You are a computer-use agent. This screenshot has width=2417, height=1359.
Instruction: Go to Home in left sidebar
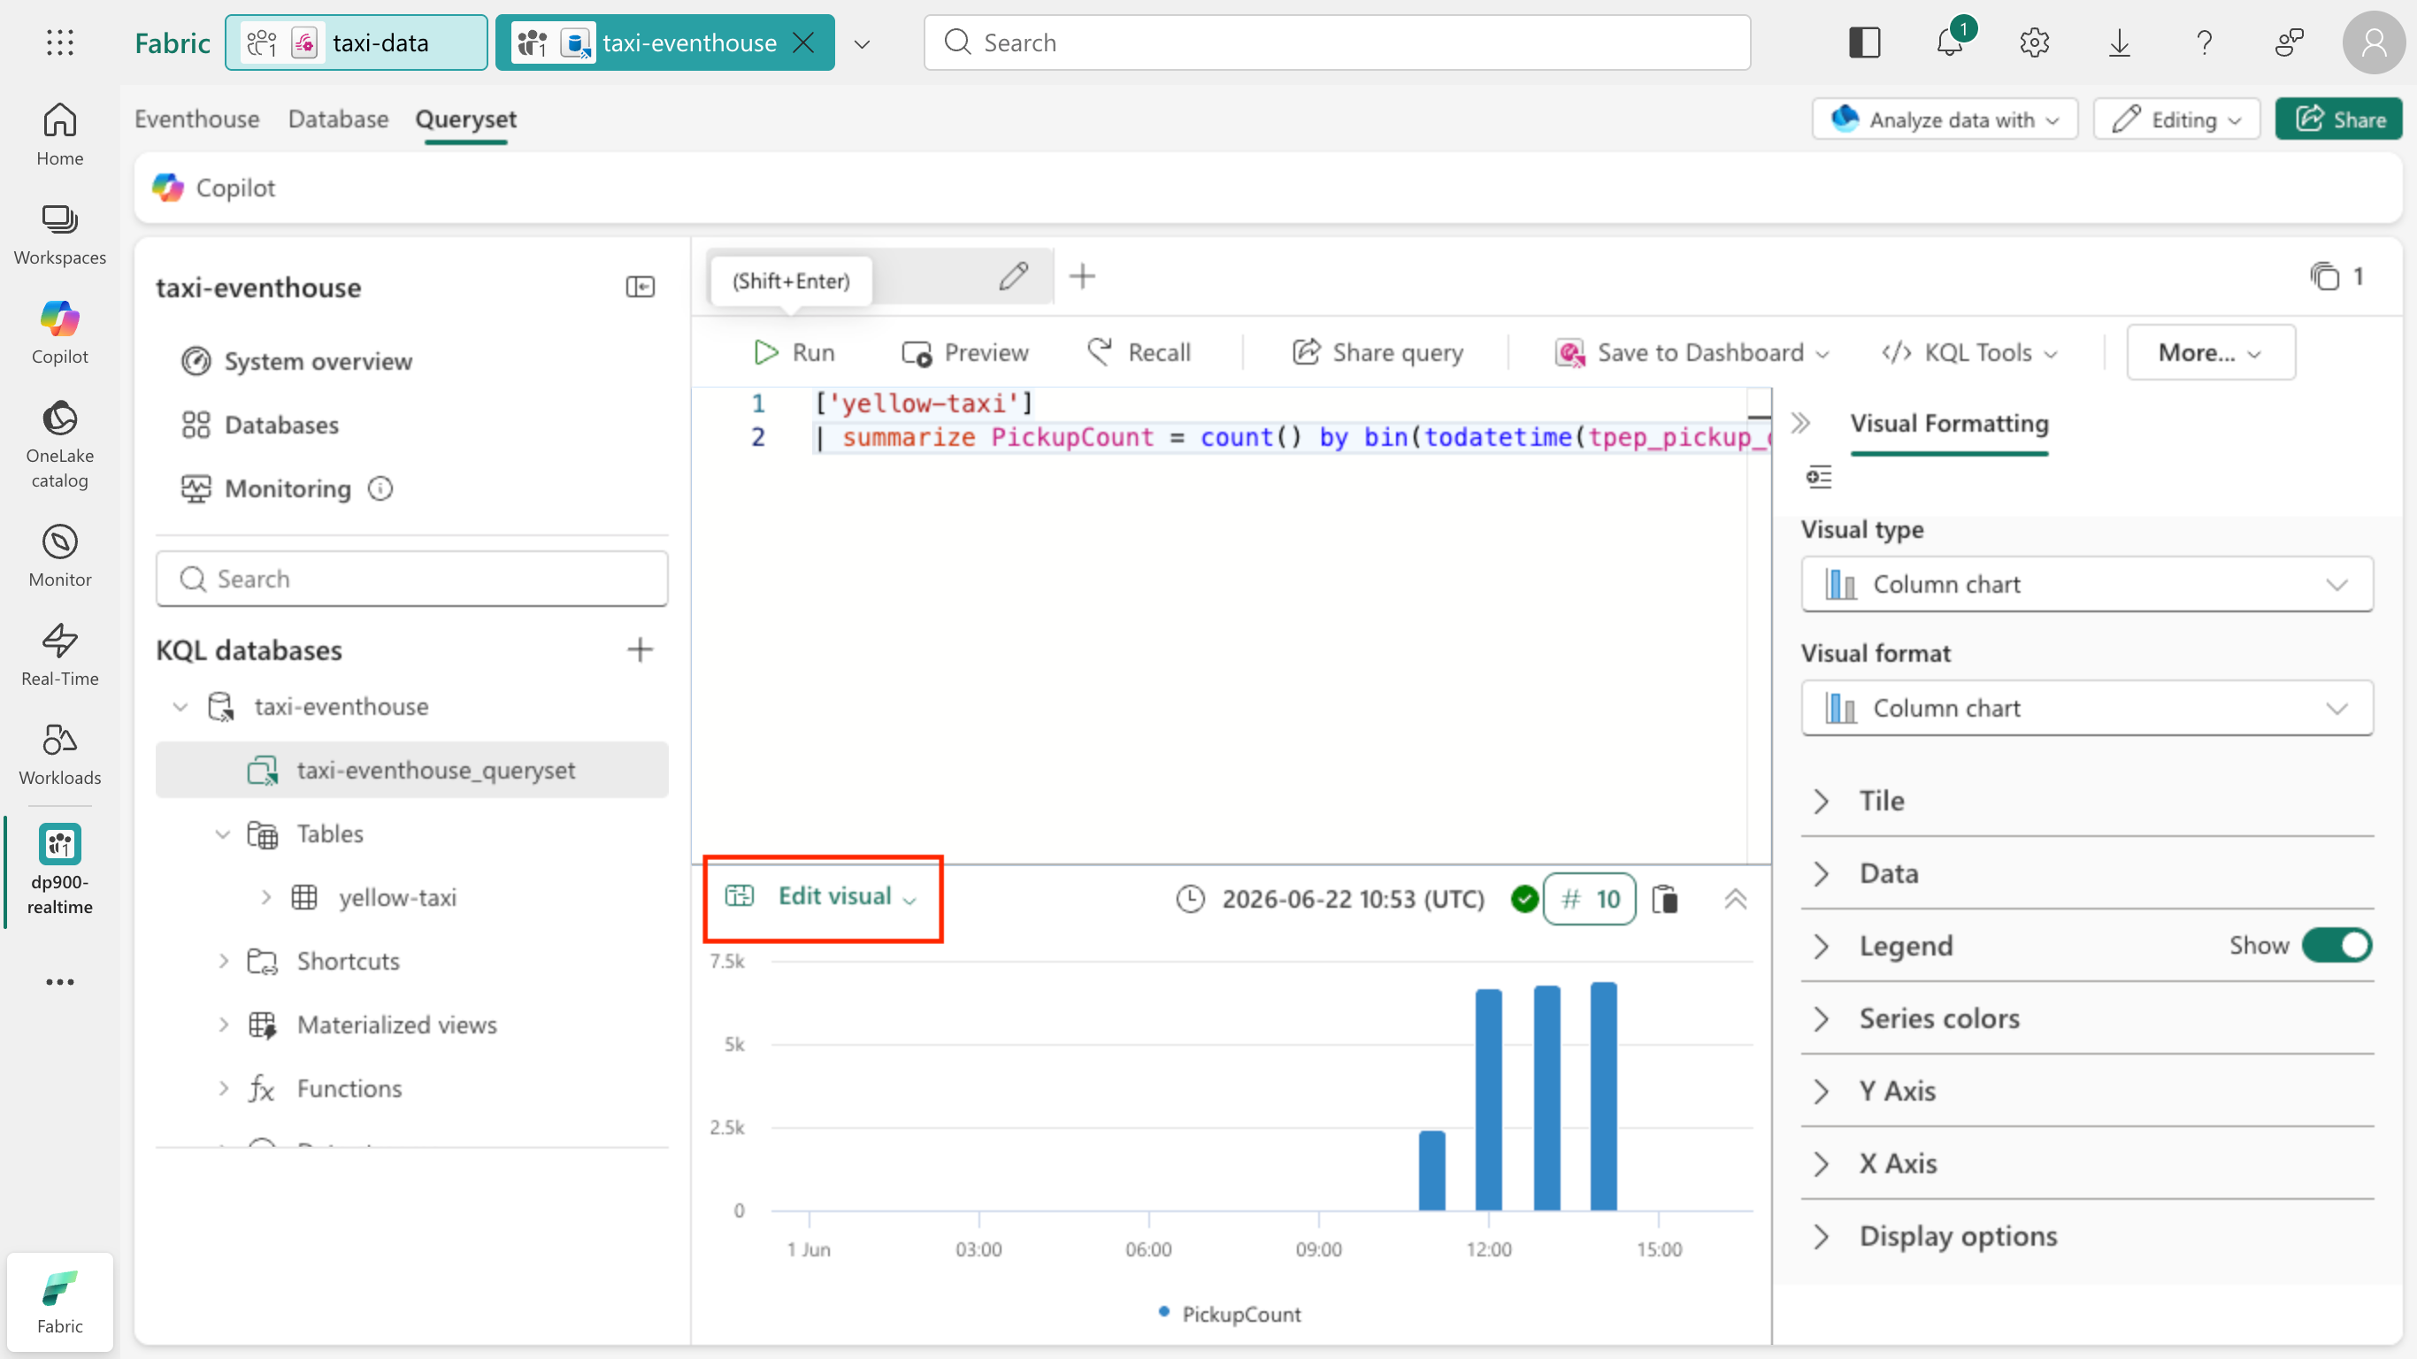(x=60, y=134)
